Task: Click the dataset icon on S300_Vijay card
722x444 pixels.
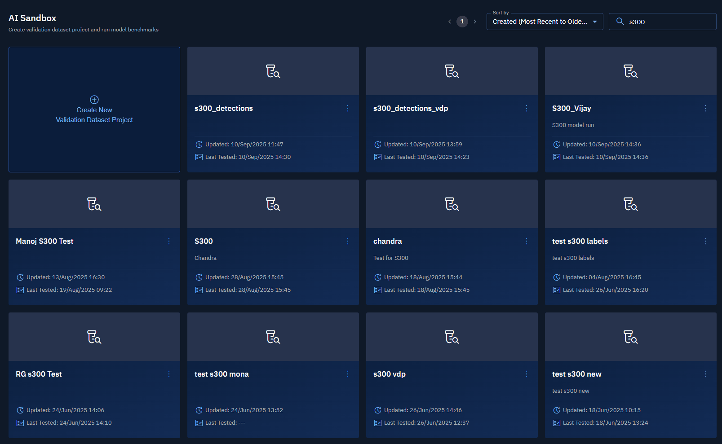Action: 630,71
